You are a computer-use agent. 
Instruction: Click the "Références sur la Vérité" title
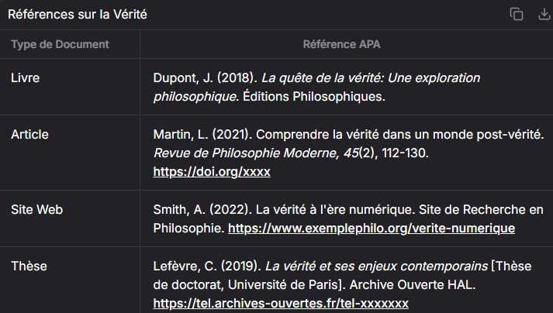(x=77, y=15)
